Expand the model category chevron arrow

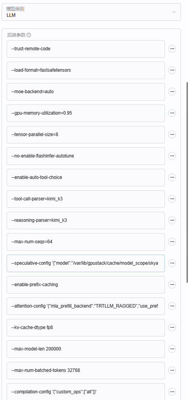tap(174, 12)
